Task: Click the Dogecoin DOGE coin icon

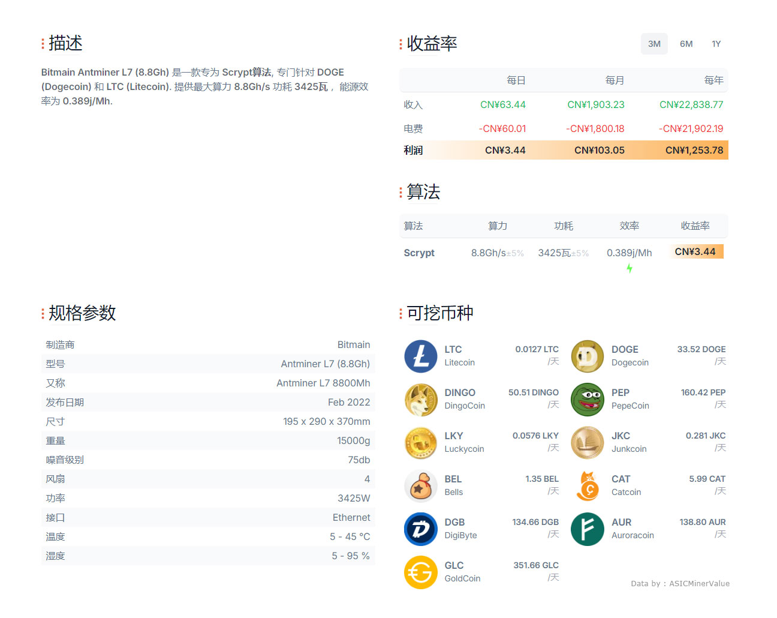Action: tap(588, 356)
